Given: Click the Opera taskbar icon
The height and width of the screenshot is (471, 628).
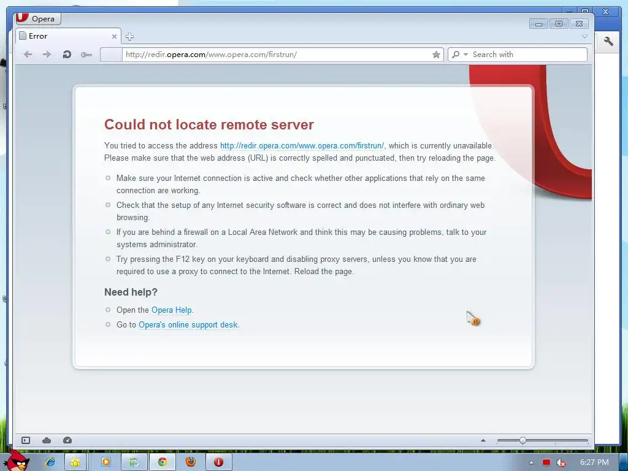Looking at the screenshot, I should tap(219, 462).
